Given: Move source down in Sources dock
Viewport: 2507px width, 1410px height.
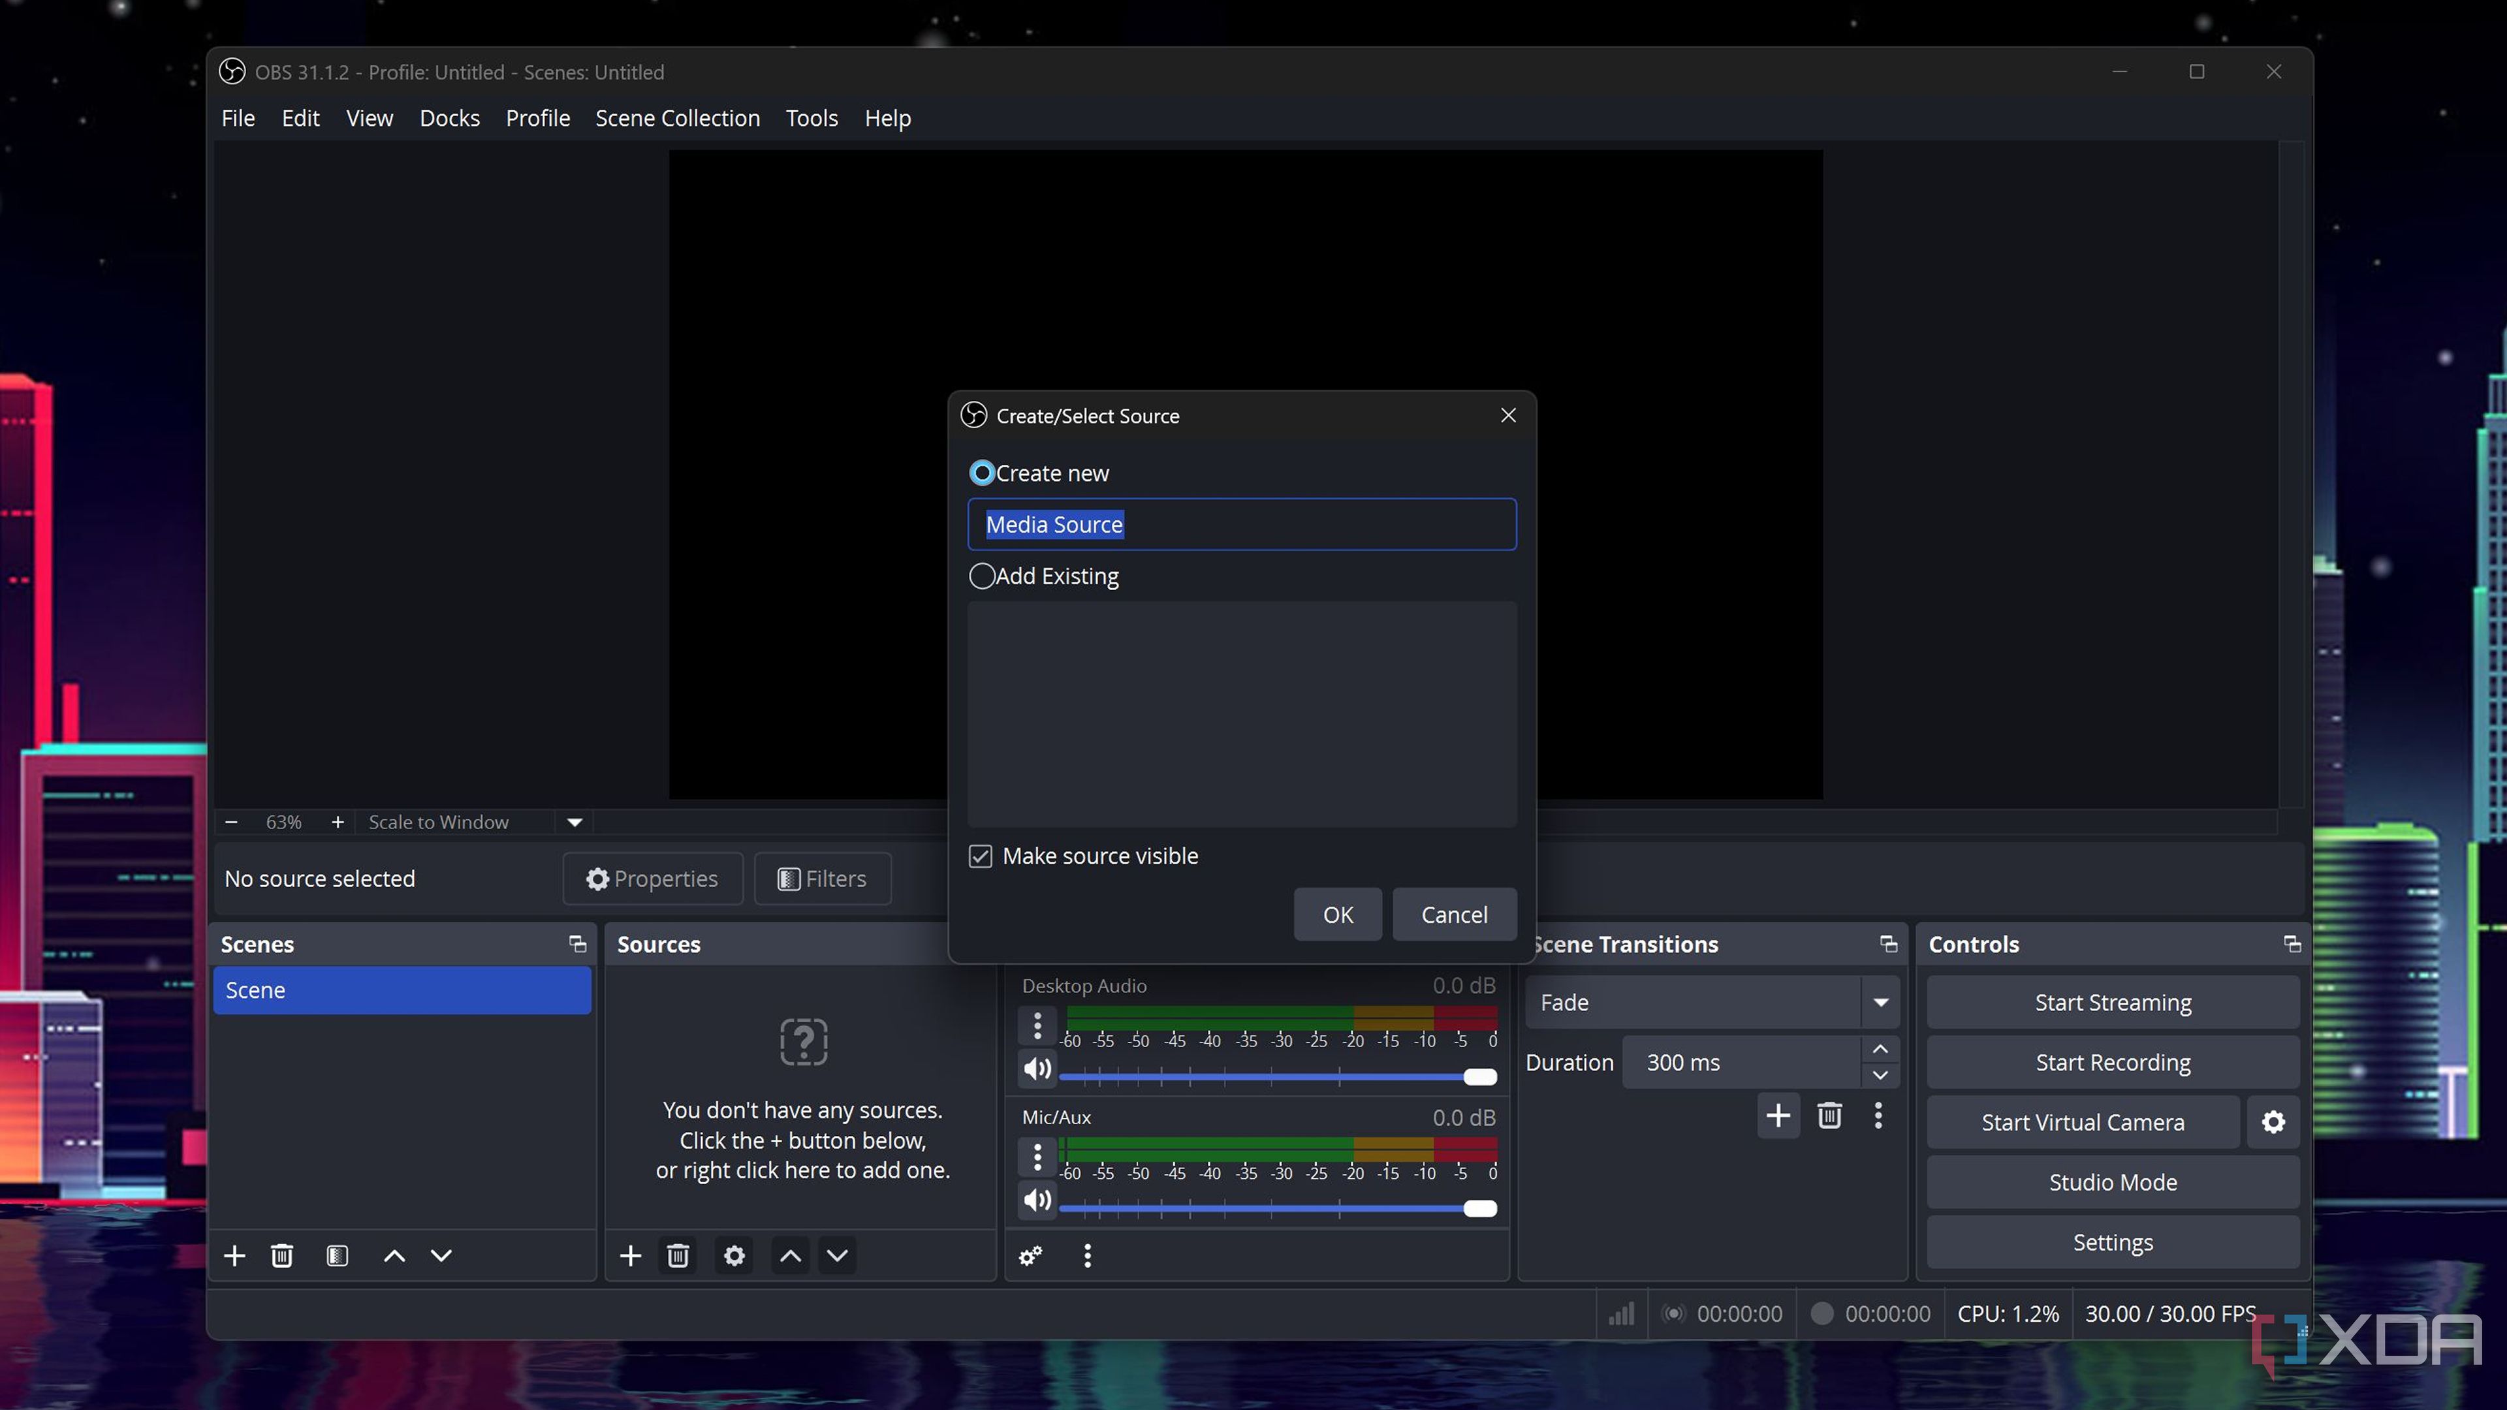Looking at the screenshot, I should point(838,1255).
